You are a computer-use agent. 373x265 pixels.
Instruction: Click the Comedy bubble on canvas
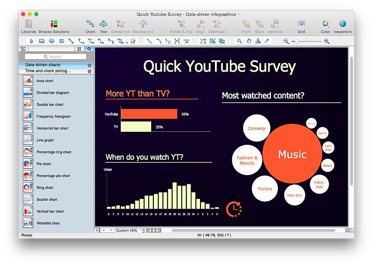[x=256, y=128]
